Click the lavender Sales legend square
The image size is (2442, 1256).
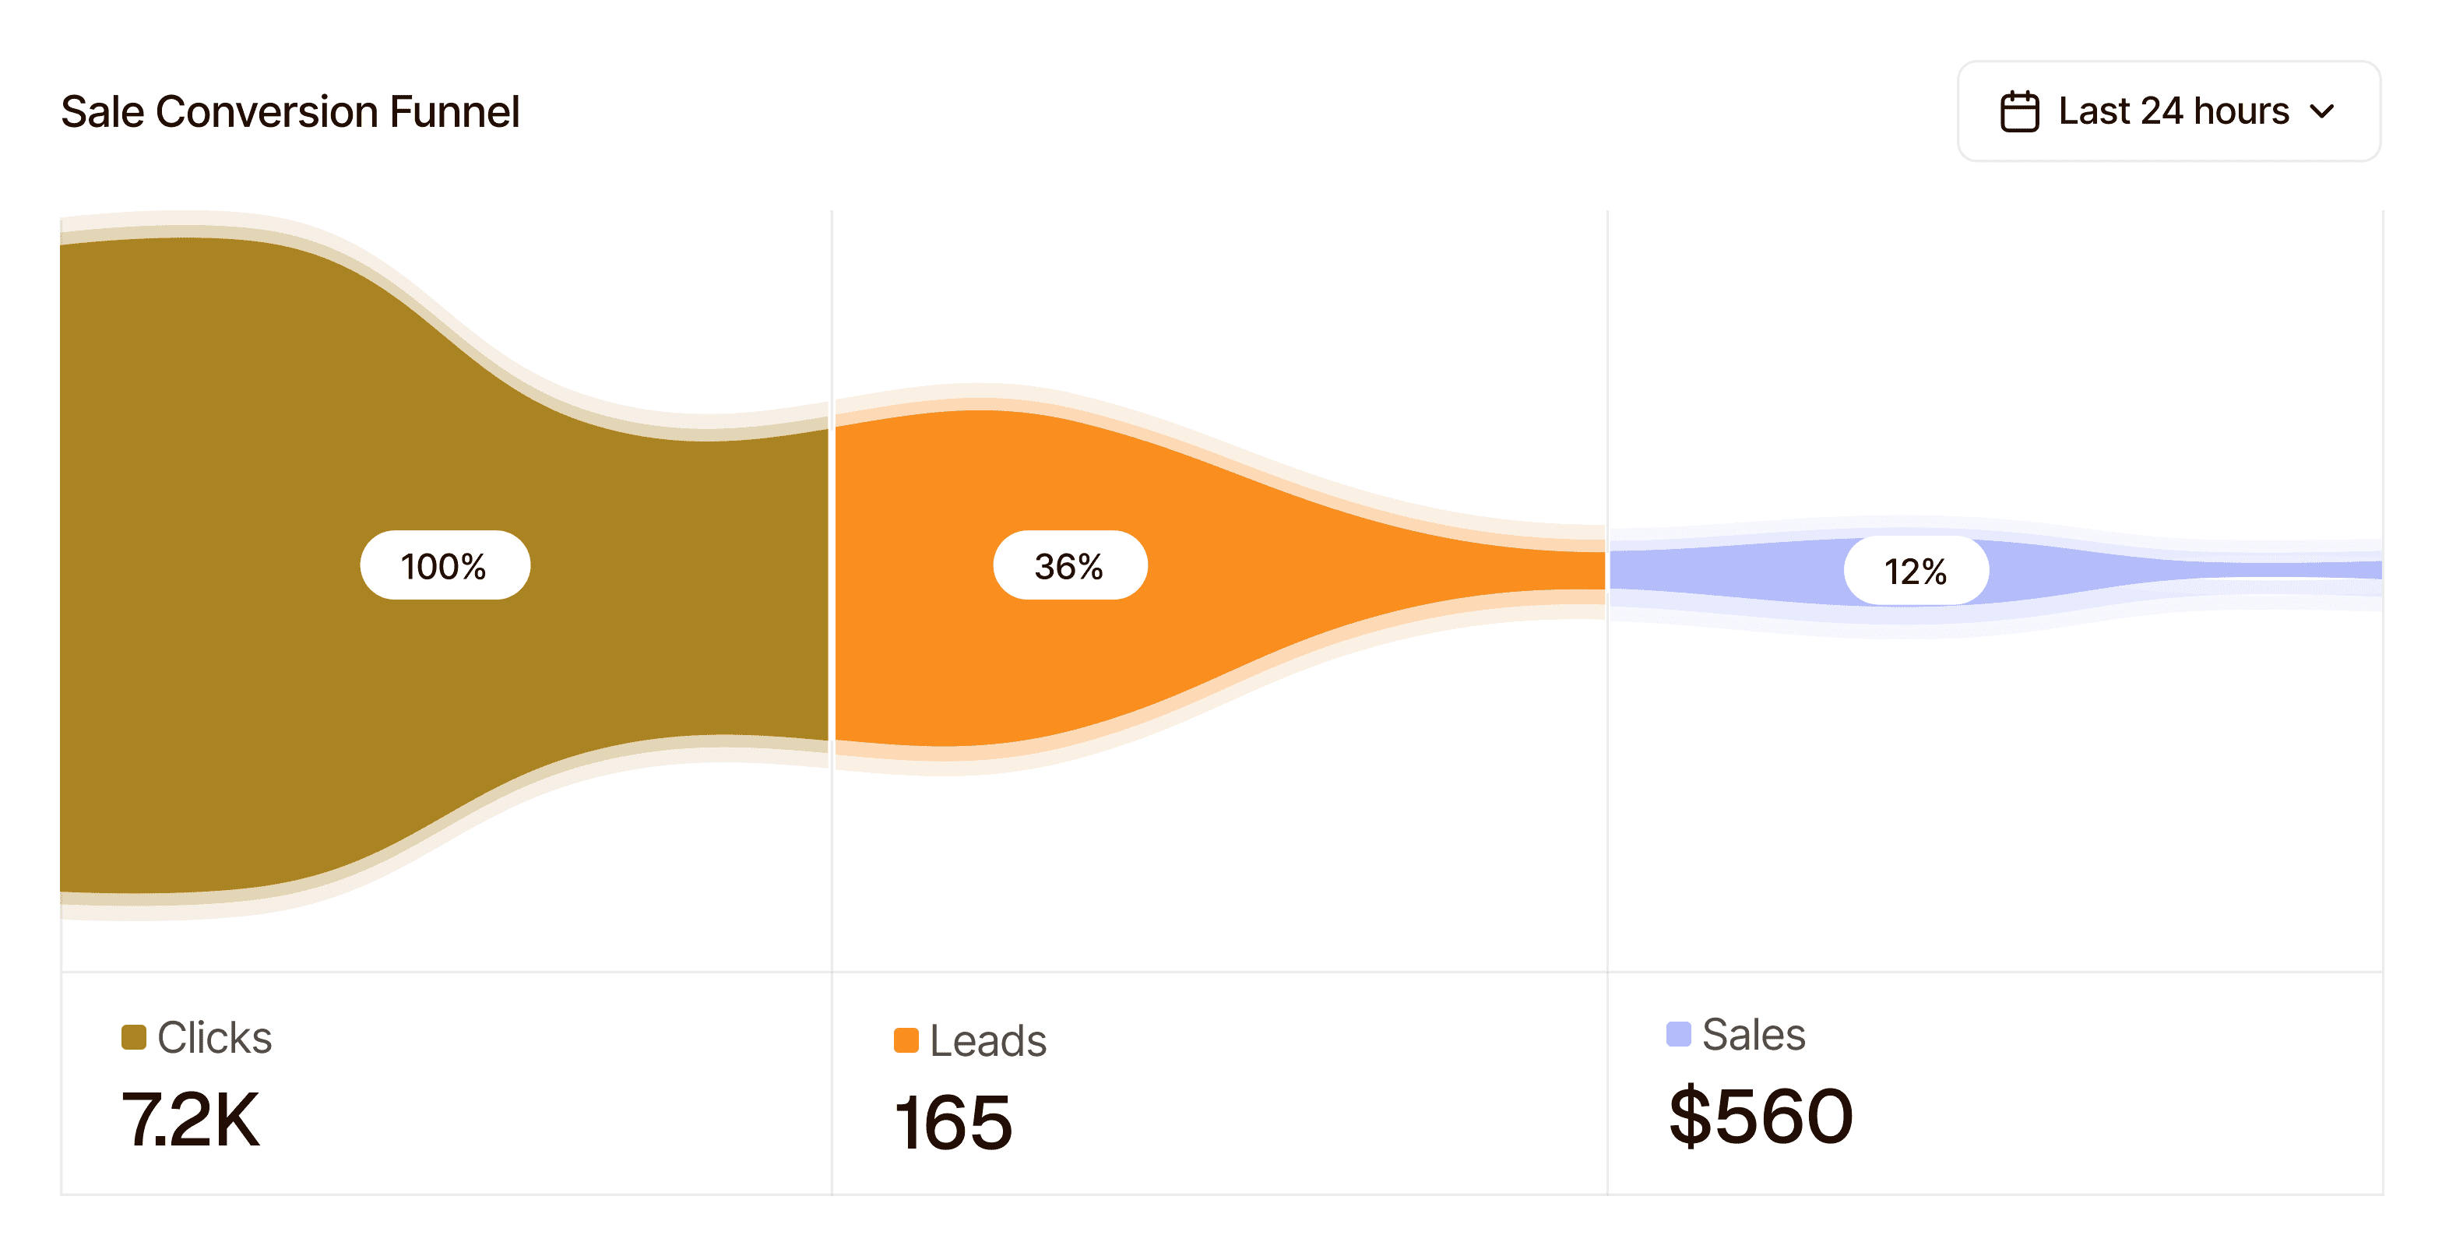pyautogui.click(x=1678, y=1034)
